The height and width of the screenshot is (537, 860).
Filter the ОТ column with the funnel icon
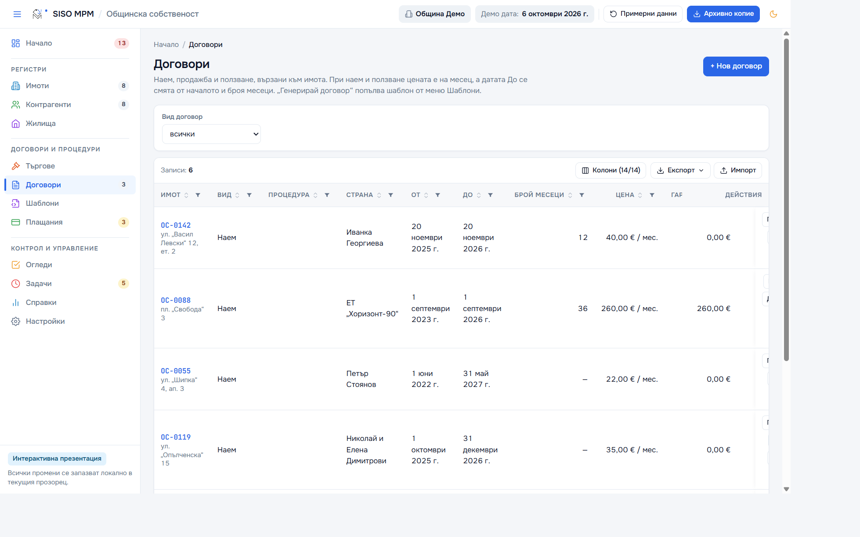click(x=438, y=195)
